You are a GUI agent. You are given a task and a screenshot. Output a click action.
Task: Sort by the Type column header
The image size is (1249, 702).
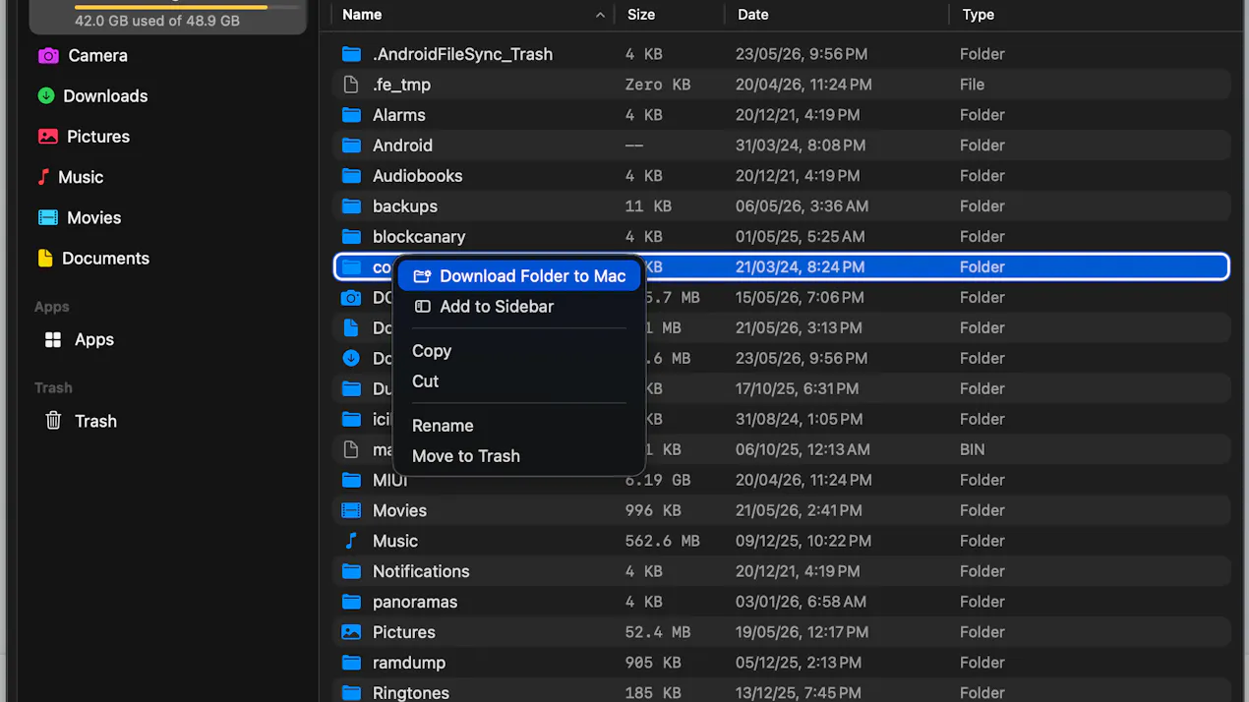[x=979, y=15]
